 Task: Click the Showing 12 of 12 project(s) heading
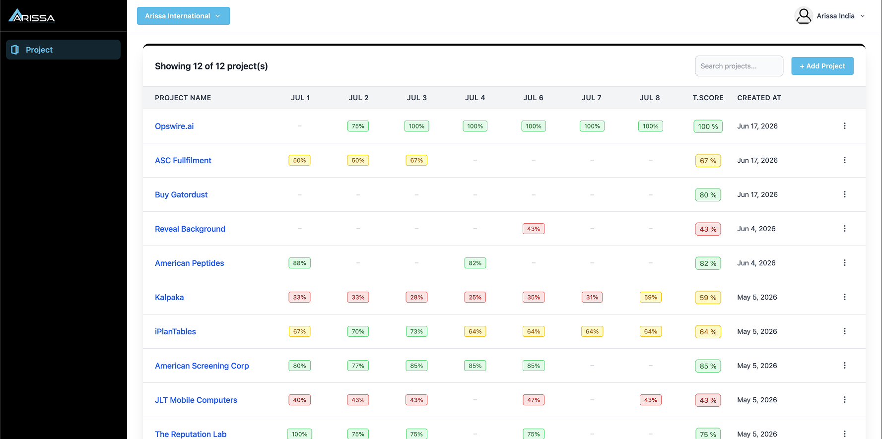pyautogui.click(x=211, y=66)
